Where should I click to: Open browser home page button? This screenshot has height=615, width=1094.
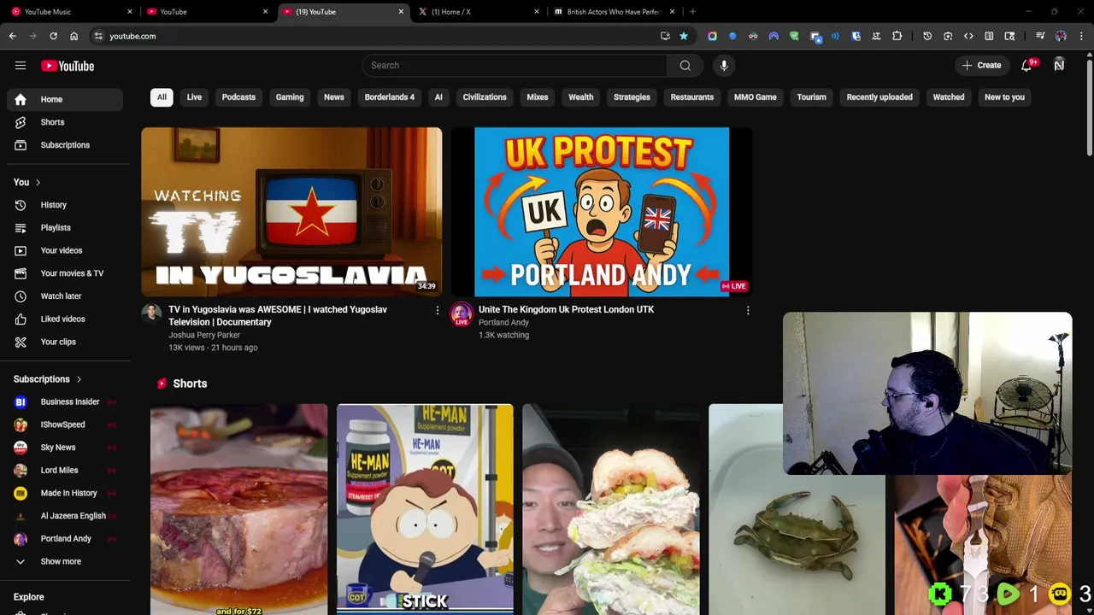(74, 36)
